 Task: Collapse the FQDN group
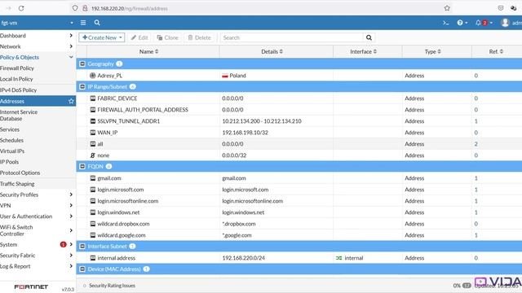pos(82,166)
